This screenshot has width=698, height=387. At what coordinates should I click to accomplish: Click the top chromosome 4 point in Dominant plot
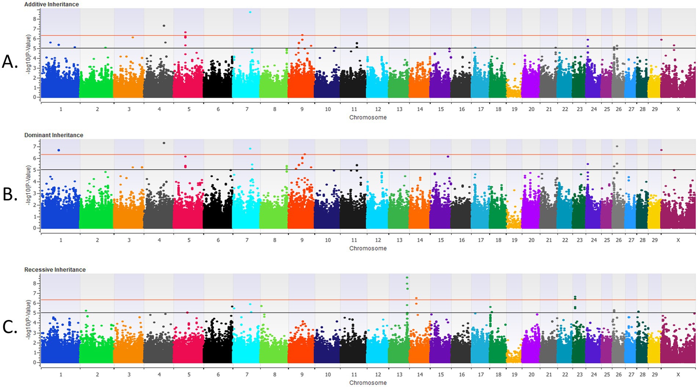(164, 143)
